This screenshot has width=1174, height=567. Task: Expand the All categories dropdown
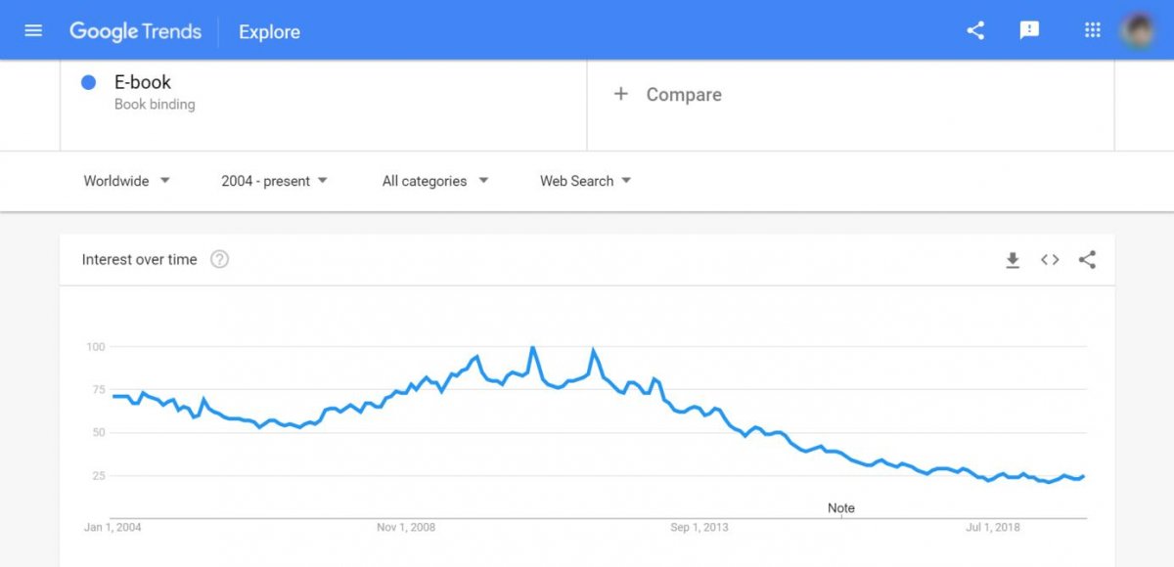[434, 181]
